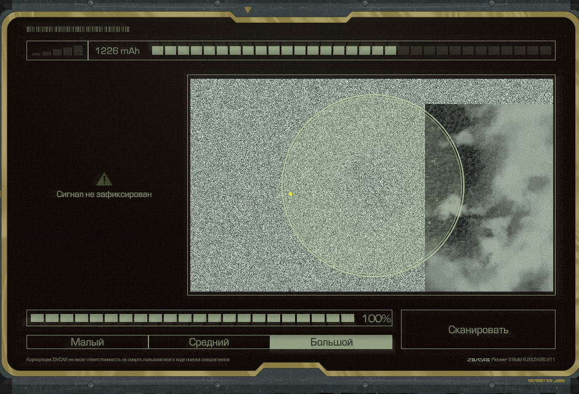Click the battery charge segment bar
Viewport: 579px width, 394px height.
[x=351, y=50]
